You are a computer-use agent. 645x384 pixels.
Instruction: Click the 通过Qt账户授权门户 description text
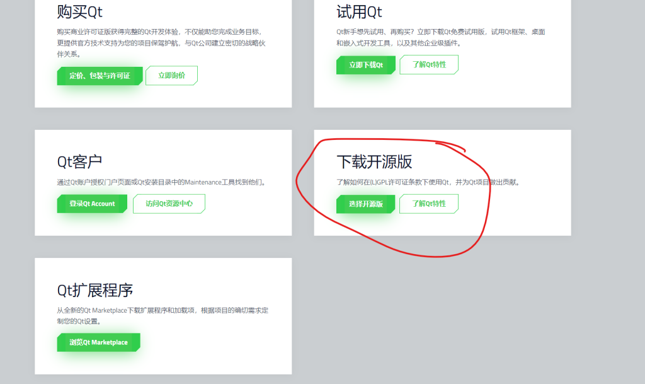pyautogui.click(x=162, y=182)
